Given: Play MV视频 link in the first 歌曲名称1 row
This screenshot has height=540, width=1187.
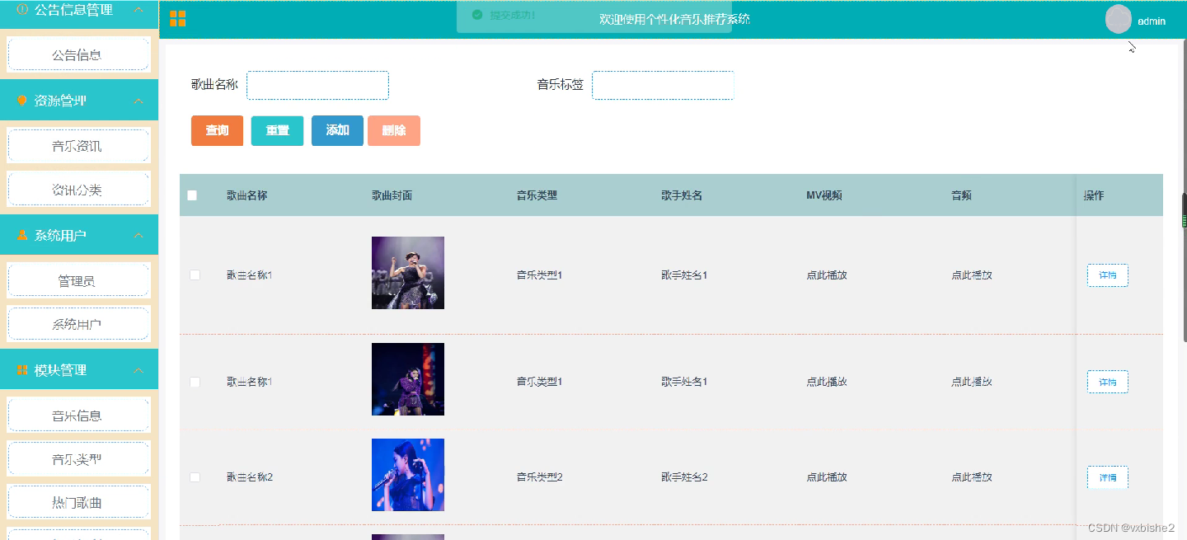Looking at the screenshot, I should [x=827, y=275].
